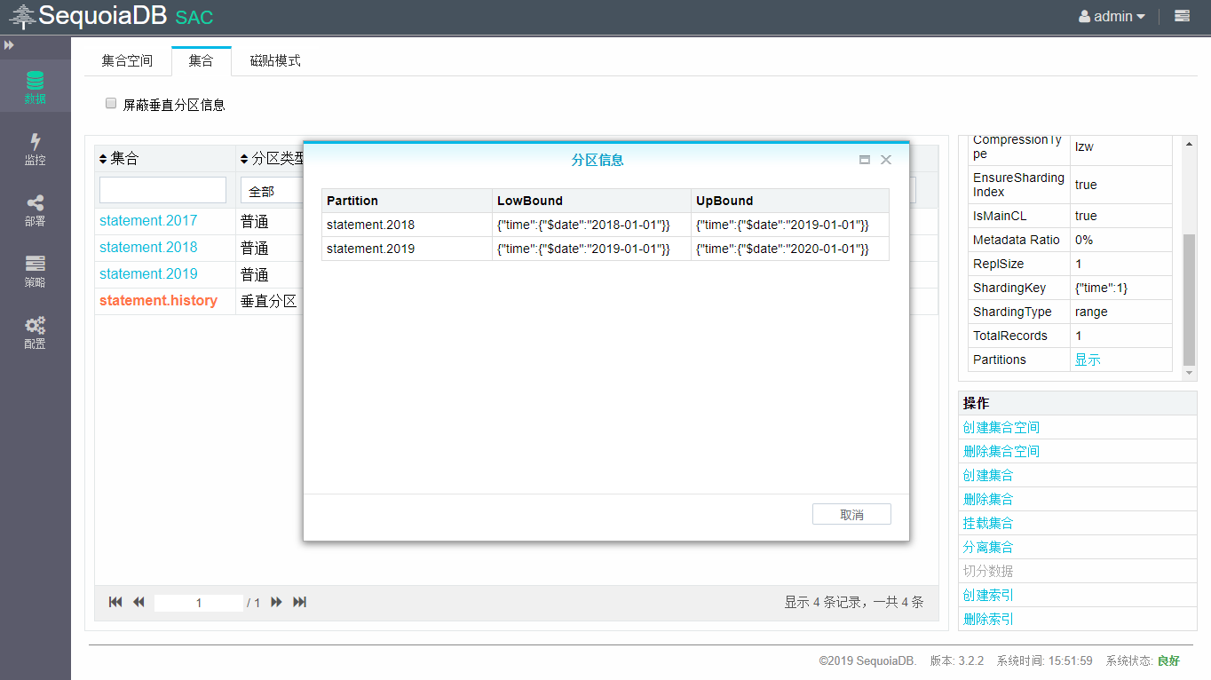Close the 分区信息 dialog
The image size is (1211, 680).
[886, 160]
